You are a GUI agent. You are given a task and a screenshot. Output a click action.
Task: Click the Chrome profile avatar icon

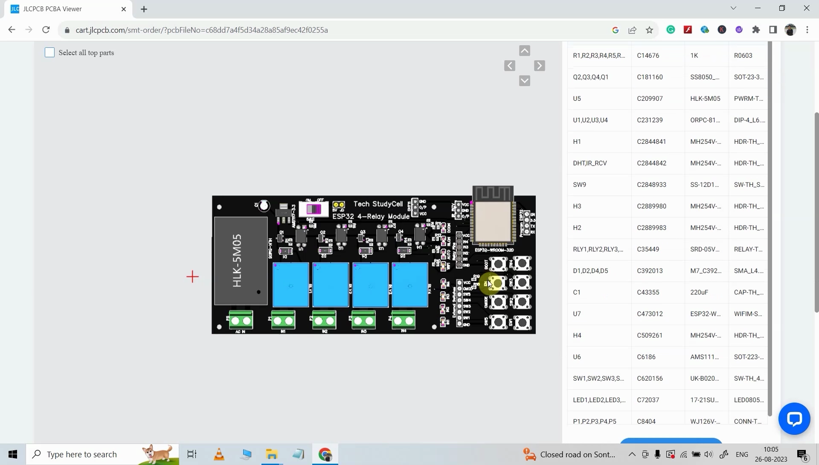[790, 30]
